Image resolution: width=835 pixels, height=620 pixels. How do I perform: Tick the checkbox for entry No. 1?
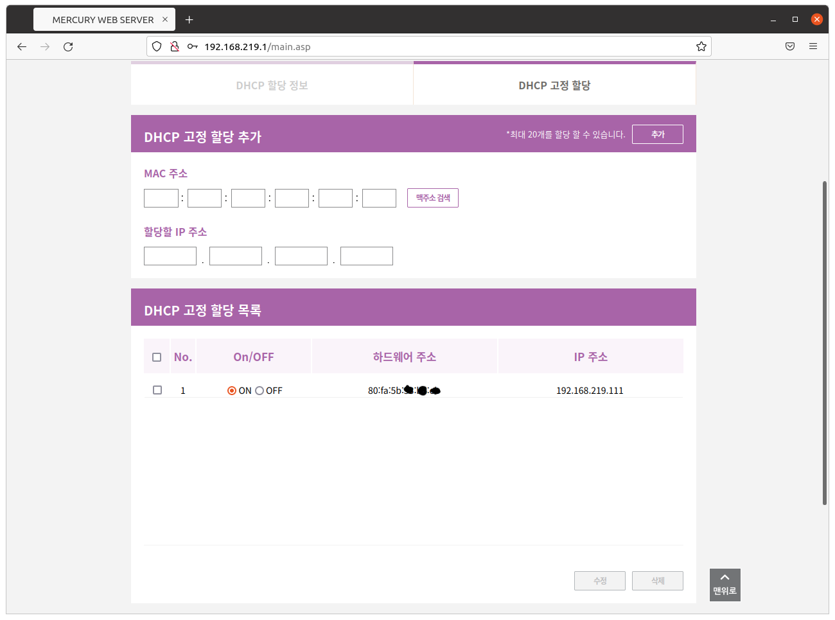[x=157, y=390]
